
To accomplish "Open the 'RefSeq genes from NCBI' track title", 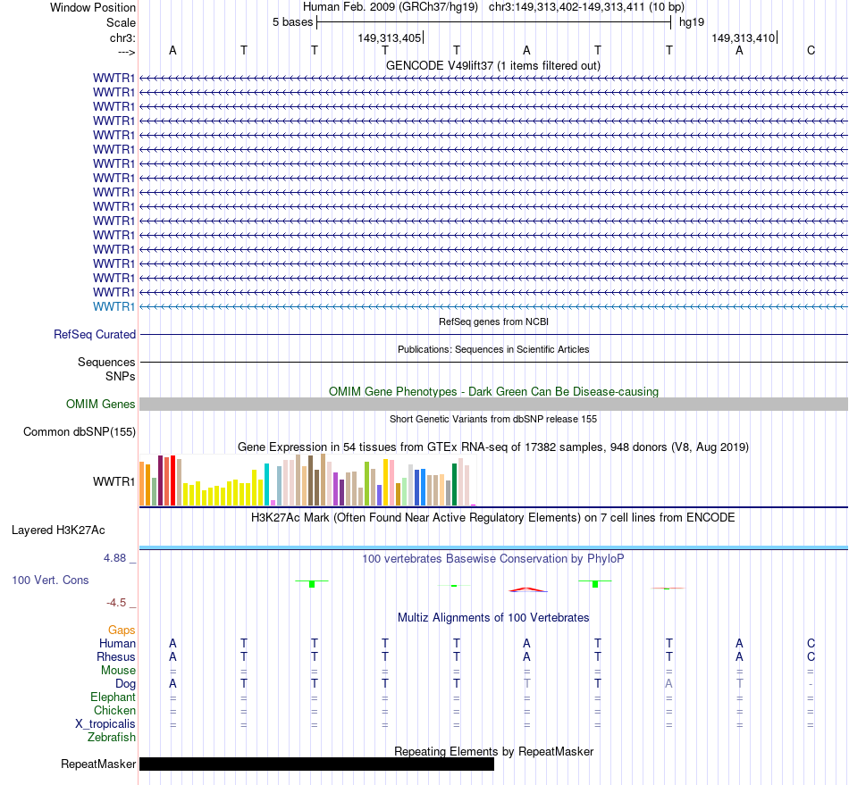I will (x=493, y=322).
